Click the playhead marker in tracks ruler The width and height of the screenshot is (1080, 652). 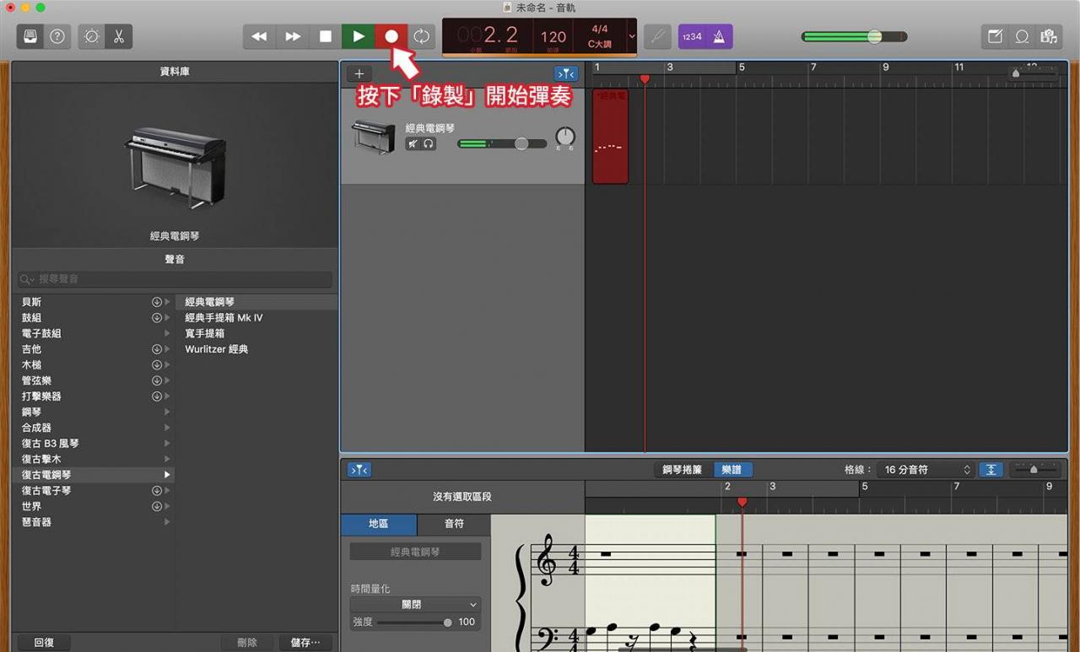pos(645,78)
